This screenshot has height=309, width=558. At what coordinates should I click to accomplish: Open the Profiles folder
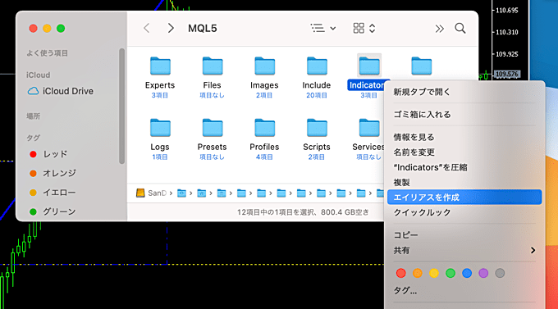pos(265,128)
